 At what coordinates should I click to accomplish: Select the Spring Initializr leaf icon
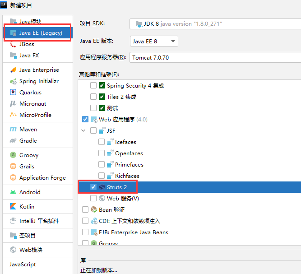tap(13, 81)
